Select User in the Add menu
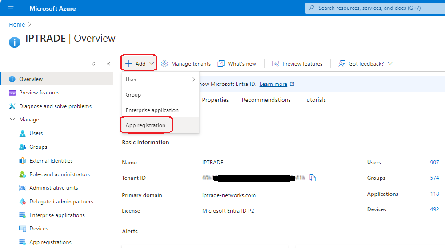Screen dimensions: 445x248 pos(160,79)
